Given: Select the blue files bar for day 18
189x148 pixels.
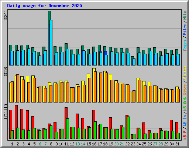Looking at the screenshot, I should [106, 53].
